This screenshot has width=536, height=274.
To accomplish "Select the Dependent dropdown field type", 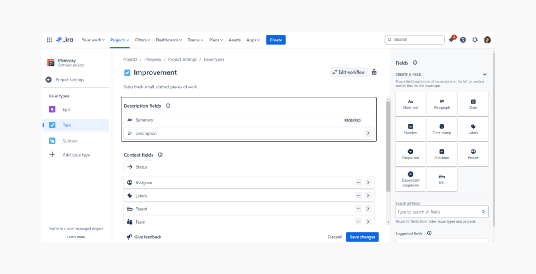I will pyautogui.click(x=410, y=180).
